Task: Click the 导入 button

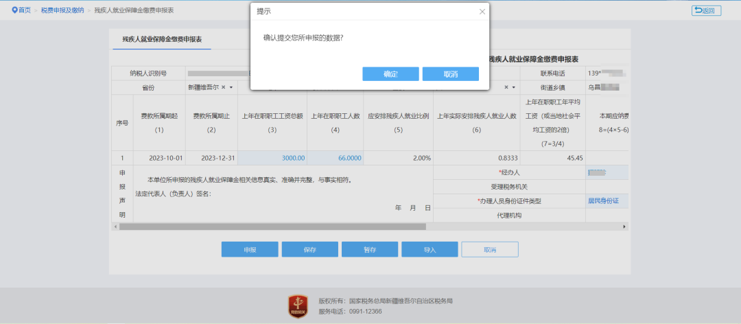Action: tap(430, 249)
